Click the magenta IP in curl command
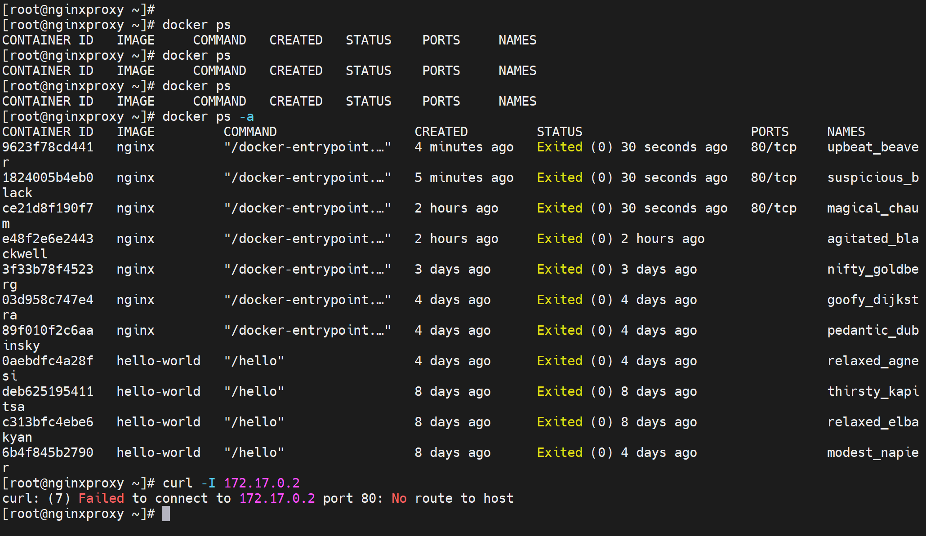This screenshot has height=536, width=926. coord(262,483)
